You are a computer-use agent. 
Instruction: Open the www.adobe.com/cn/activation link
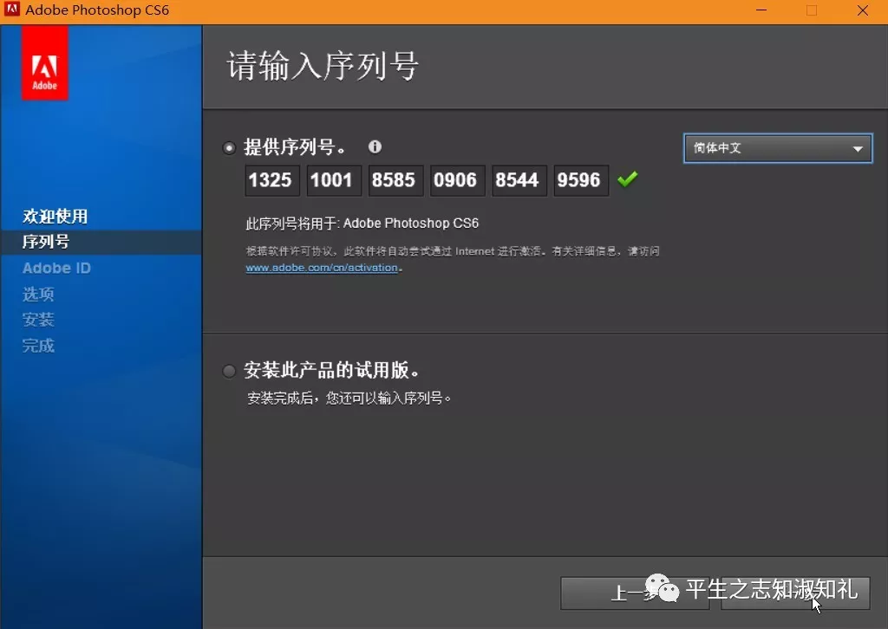(x=322, y=268)
